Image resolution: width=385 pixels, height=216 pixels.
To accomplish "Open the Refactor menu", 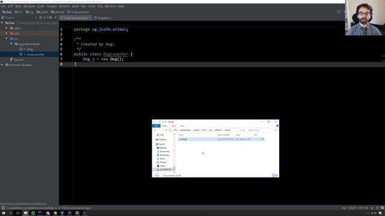I will tap(64, 7).
